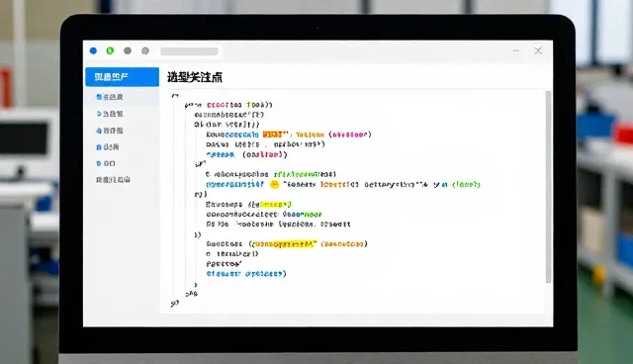Collapse the code block using the topmost gutter marker

click(x=174, y=96)
